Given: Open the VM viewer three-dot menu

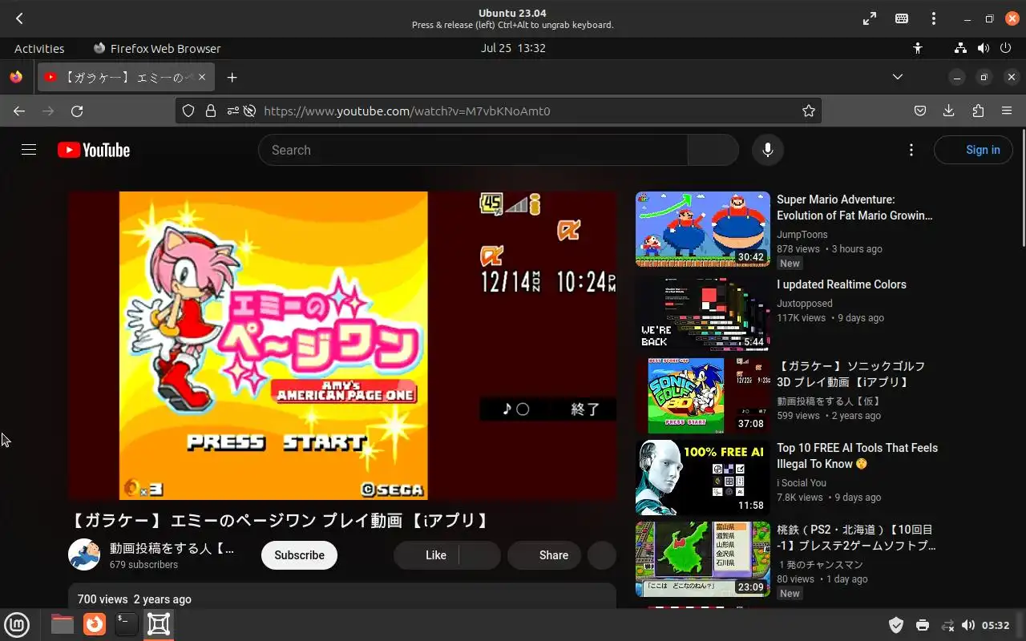Looking at the screenshot, I should point(934,18).
